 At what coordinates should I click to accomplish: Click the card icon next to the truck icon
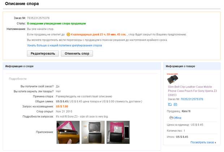(175, 104)
